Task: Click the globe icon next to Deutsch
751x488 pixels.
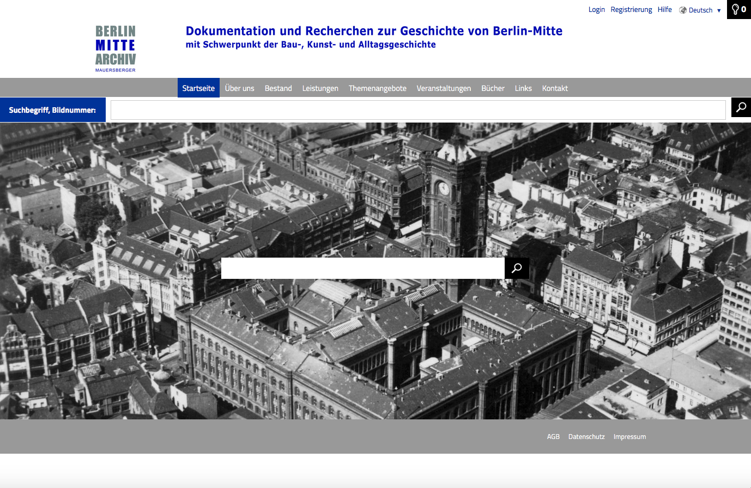Action: (682, 9)
